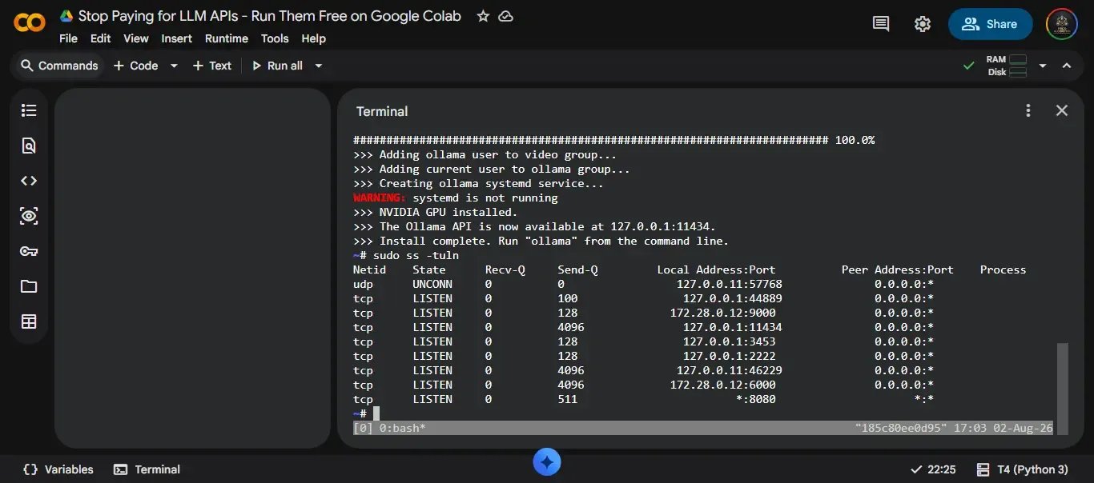Open the Files folder sidebar icon

click(x=29, y=286)
